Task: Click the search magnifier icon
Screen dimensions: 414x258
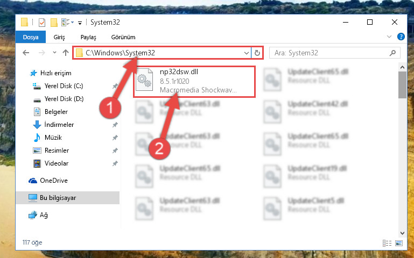Action: [x=392, y=53]
